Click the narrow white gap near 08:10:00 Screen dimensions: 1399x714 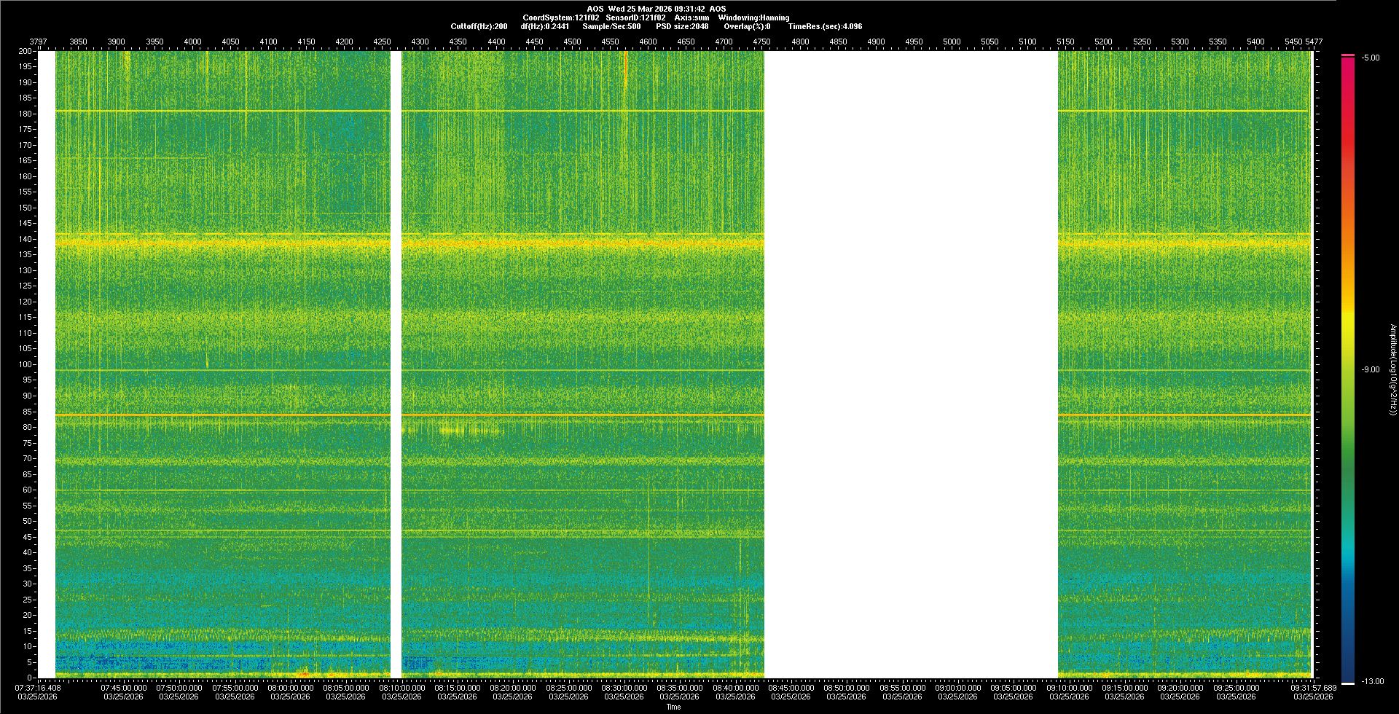[x=396, y=364]
